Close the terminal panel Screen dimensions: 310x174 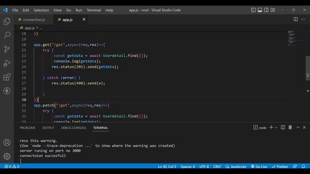pos(304,128)
